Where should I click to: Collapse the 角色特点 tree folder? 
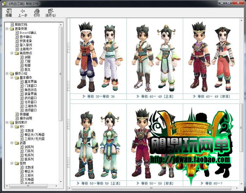coord(12,53)
